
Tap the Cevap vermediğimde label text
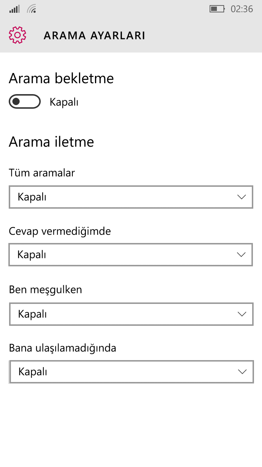click(60, 231)
